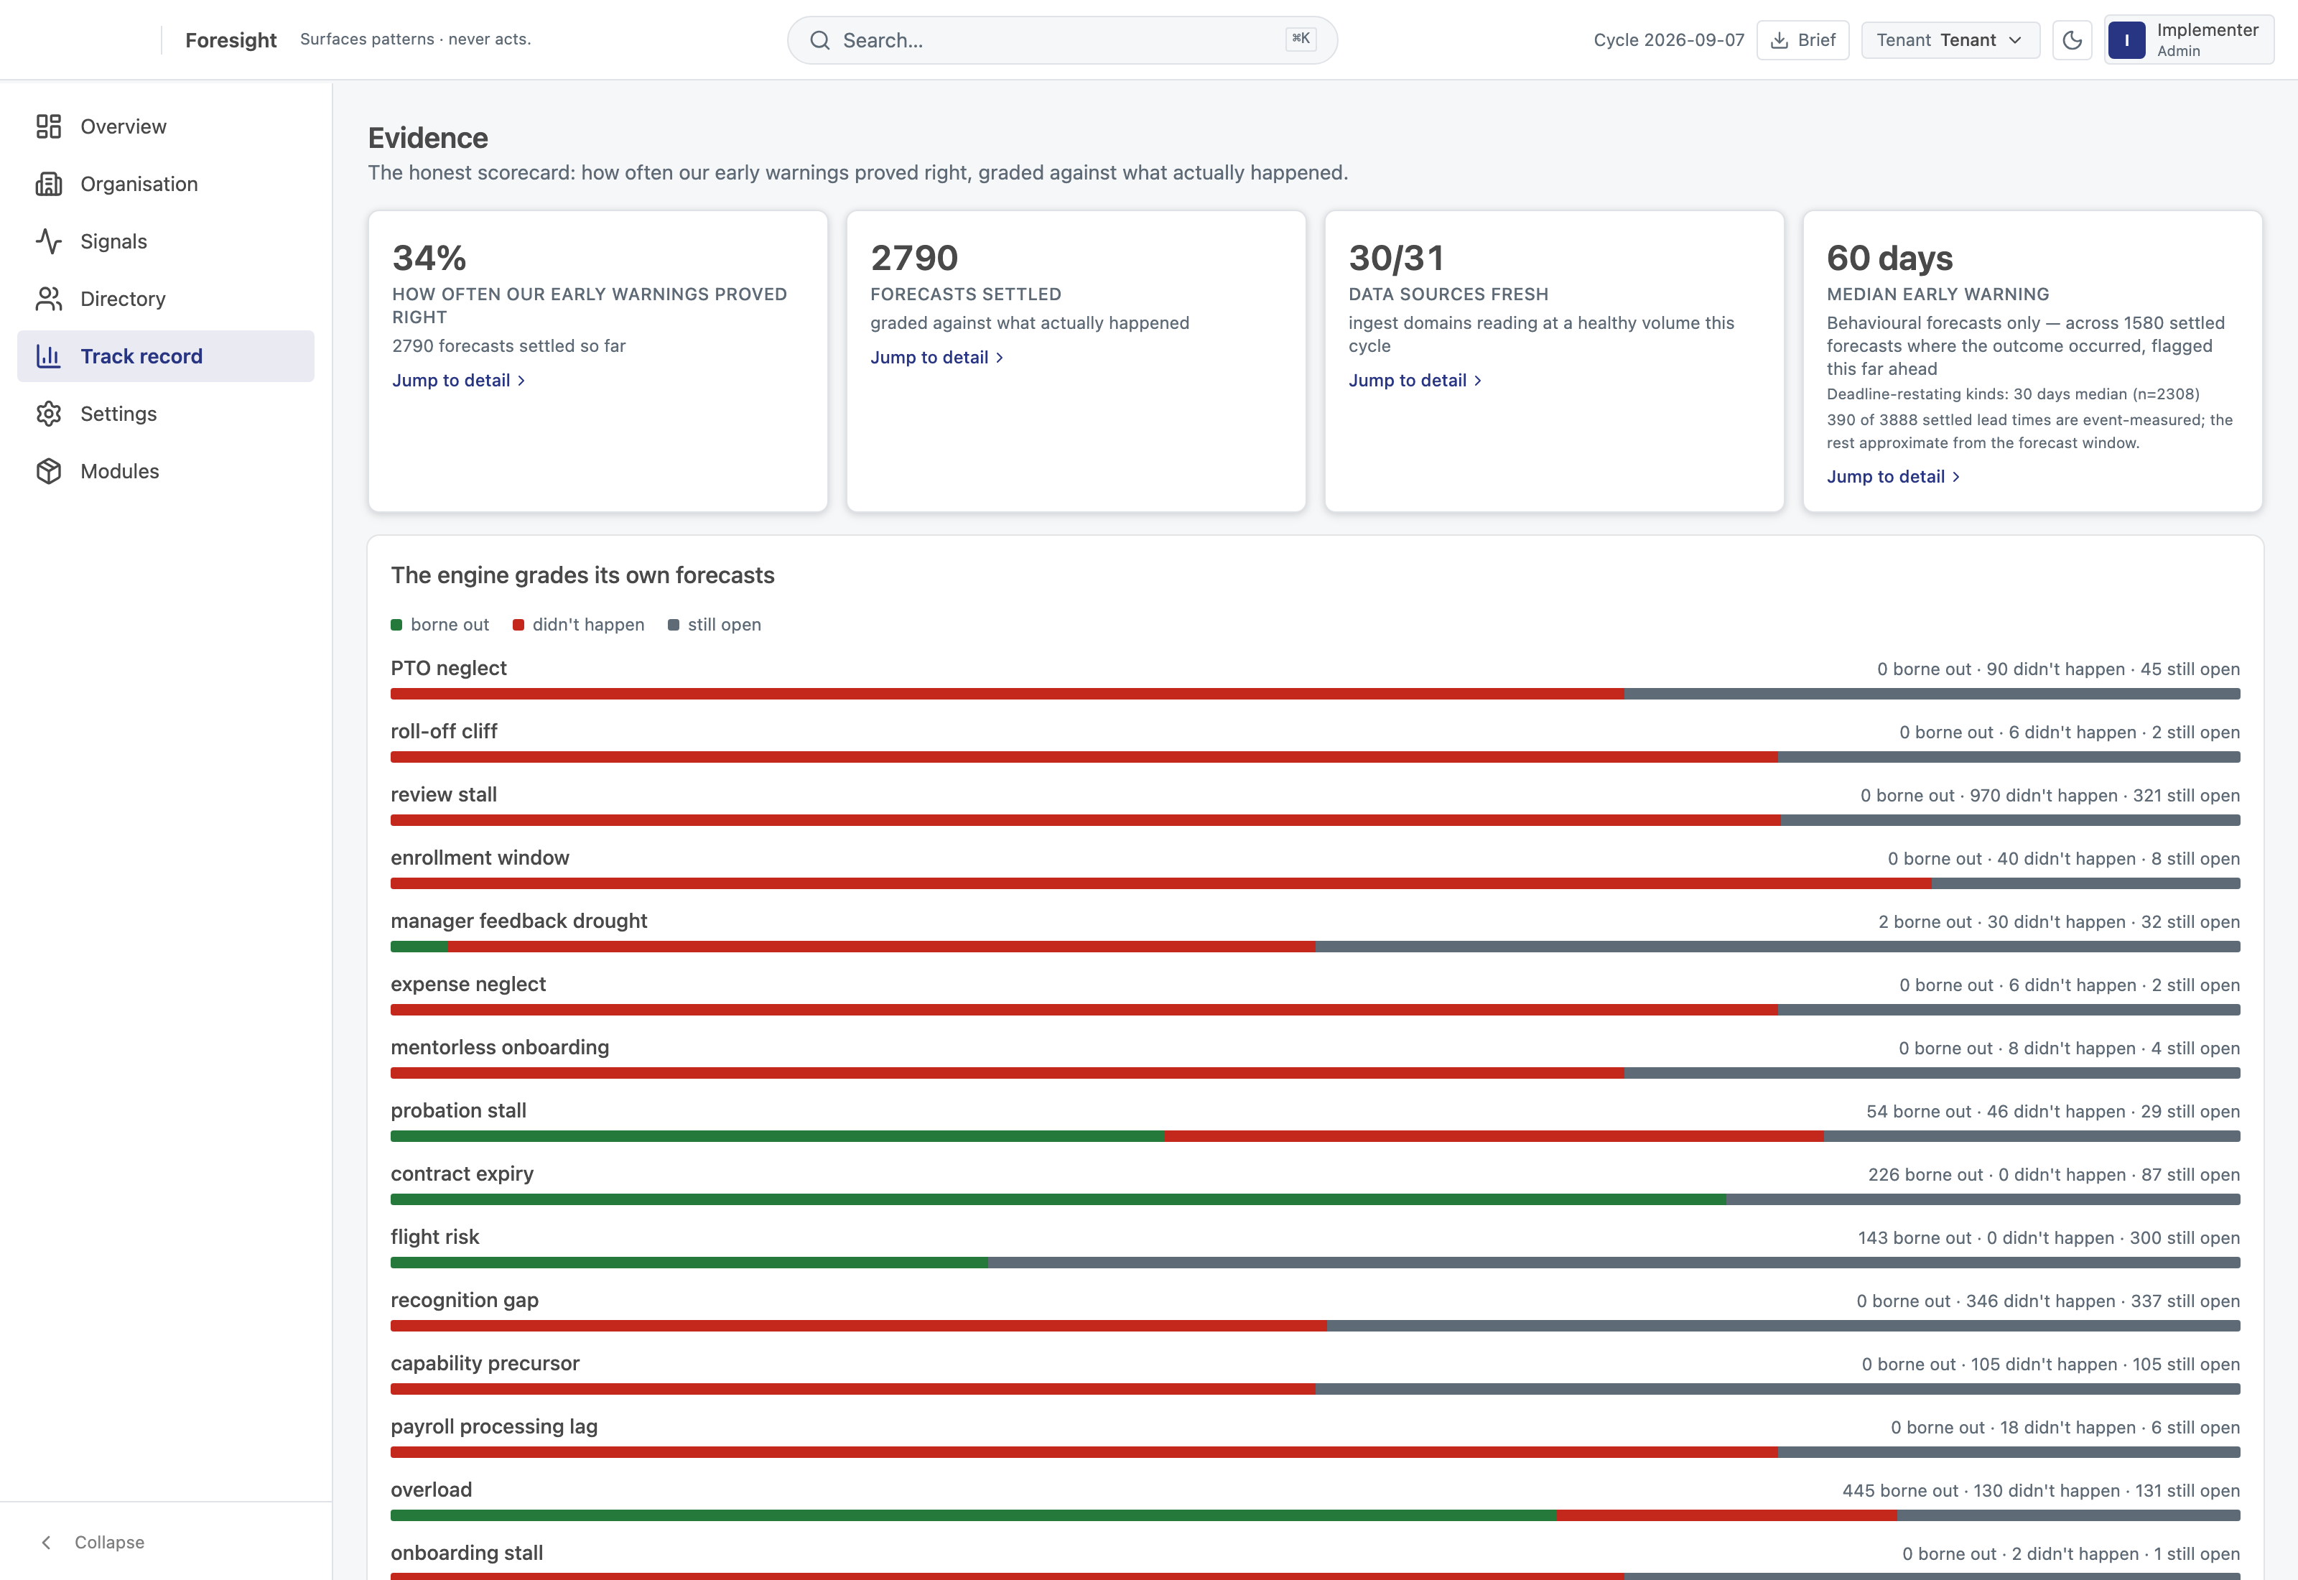The height and width of the screenshot is (1580, 2298).
Task: Go to Organisation page
Action: point(165,184)
